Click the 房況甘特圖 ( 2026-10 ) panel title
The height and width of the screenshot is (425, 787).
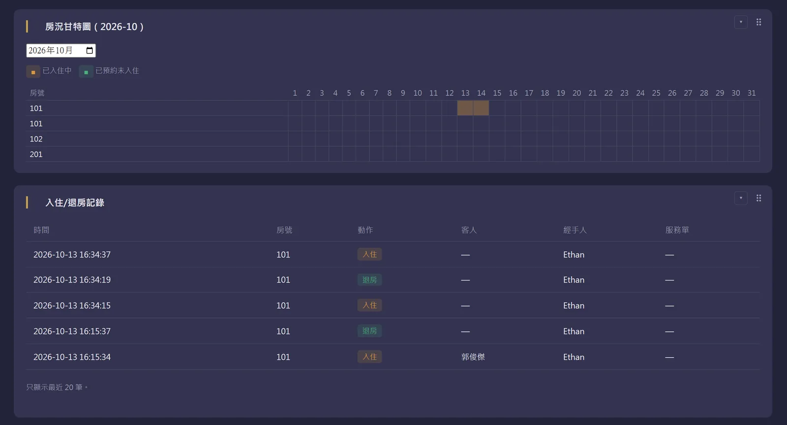94,27
